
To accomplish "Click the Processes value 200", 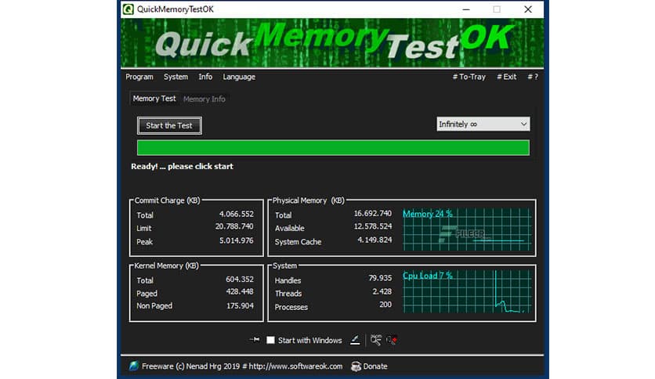I will tap(385, 305).
